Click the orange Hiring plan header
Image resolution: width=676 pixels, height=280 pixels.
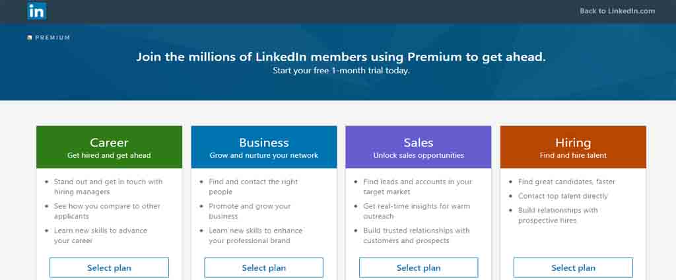[573, 147]
